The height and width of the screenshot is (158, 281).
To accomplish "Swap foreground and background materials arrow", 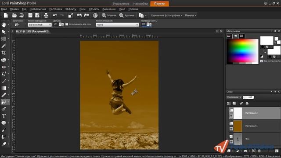I will (x=265, y=52).
